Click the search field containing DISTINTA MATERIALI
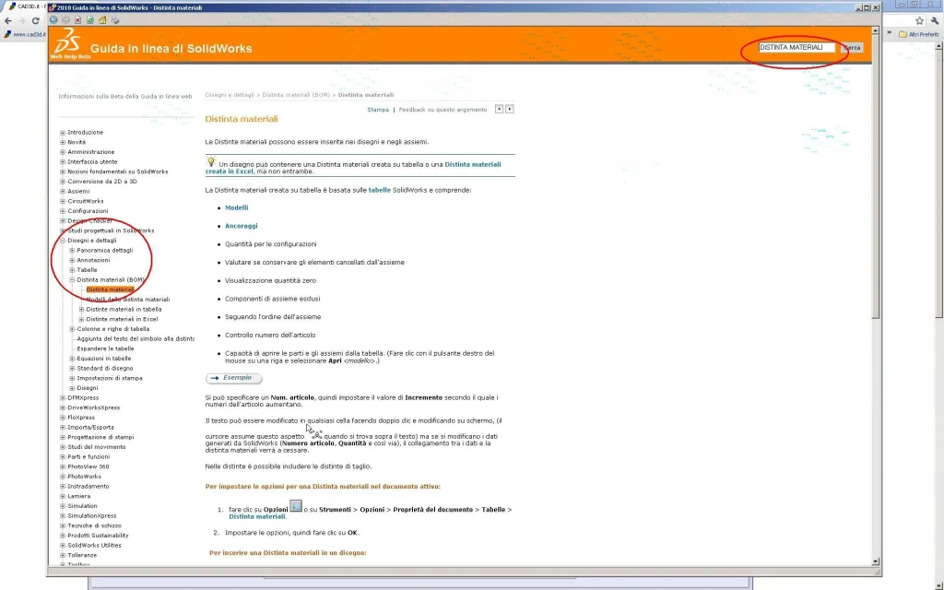The image size is (944, 590). pyautogui.click(x=796, y=48)
